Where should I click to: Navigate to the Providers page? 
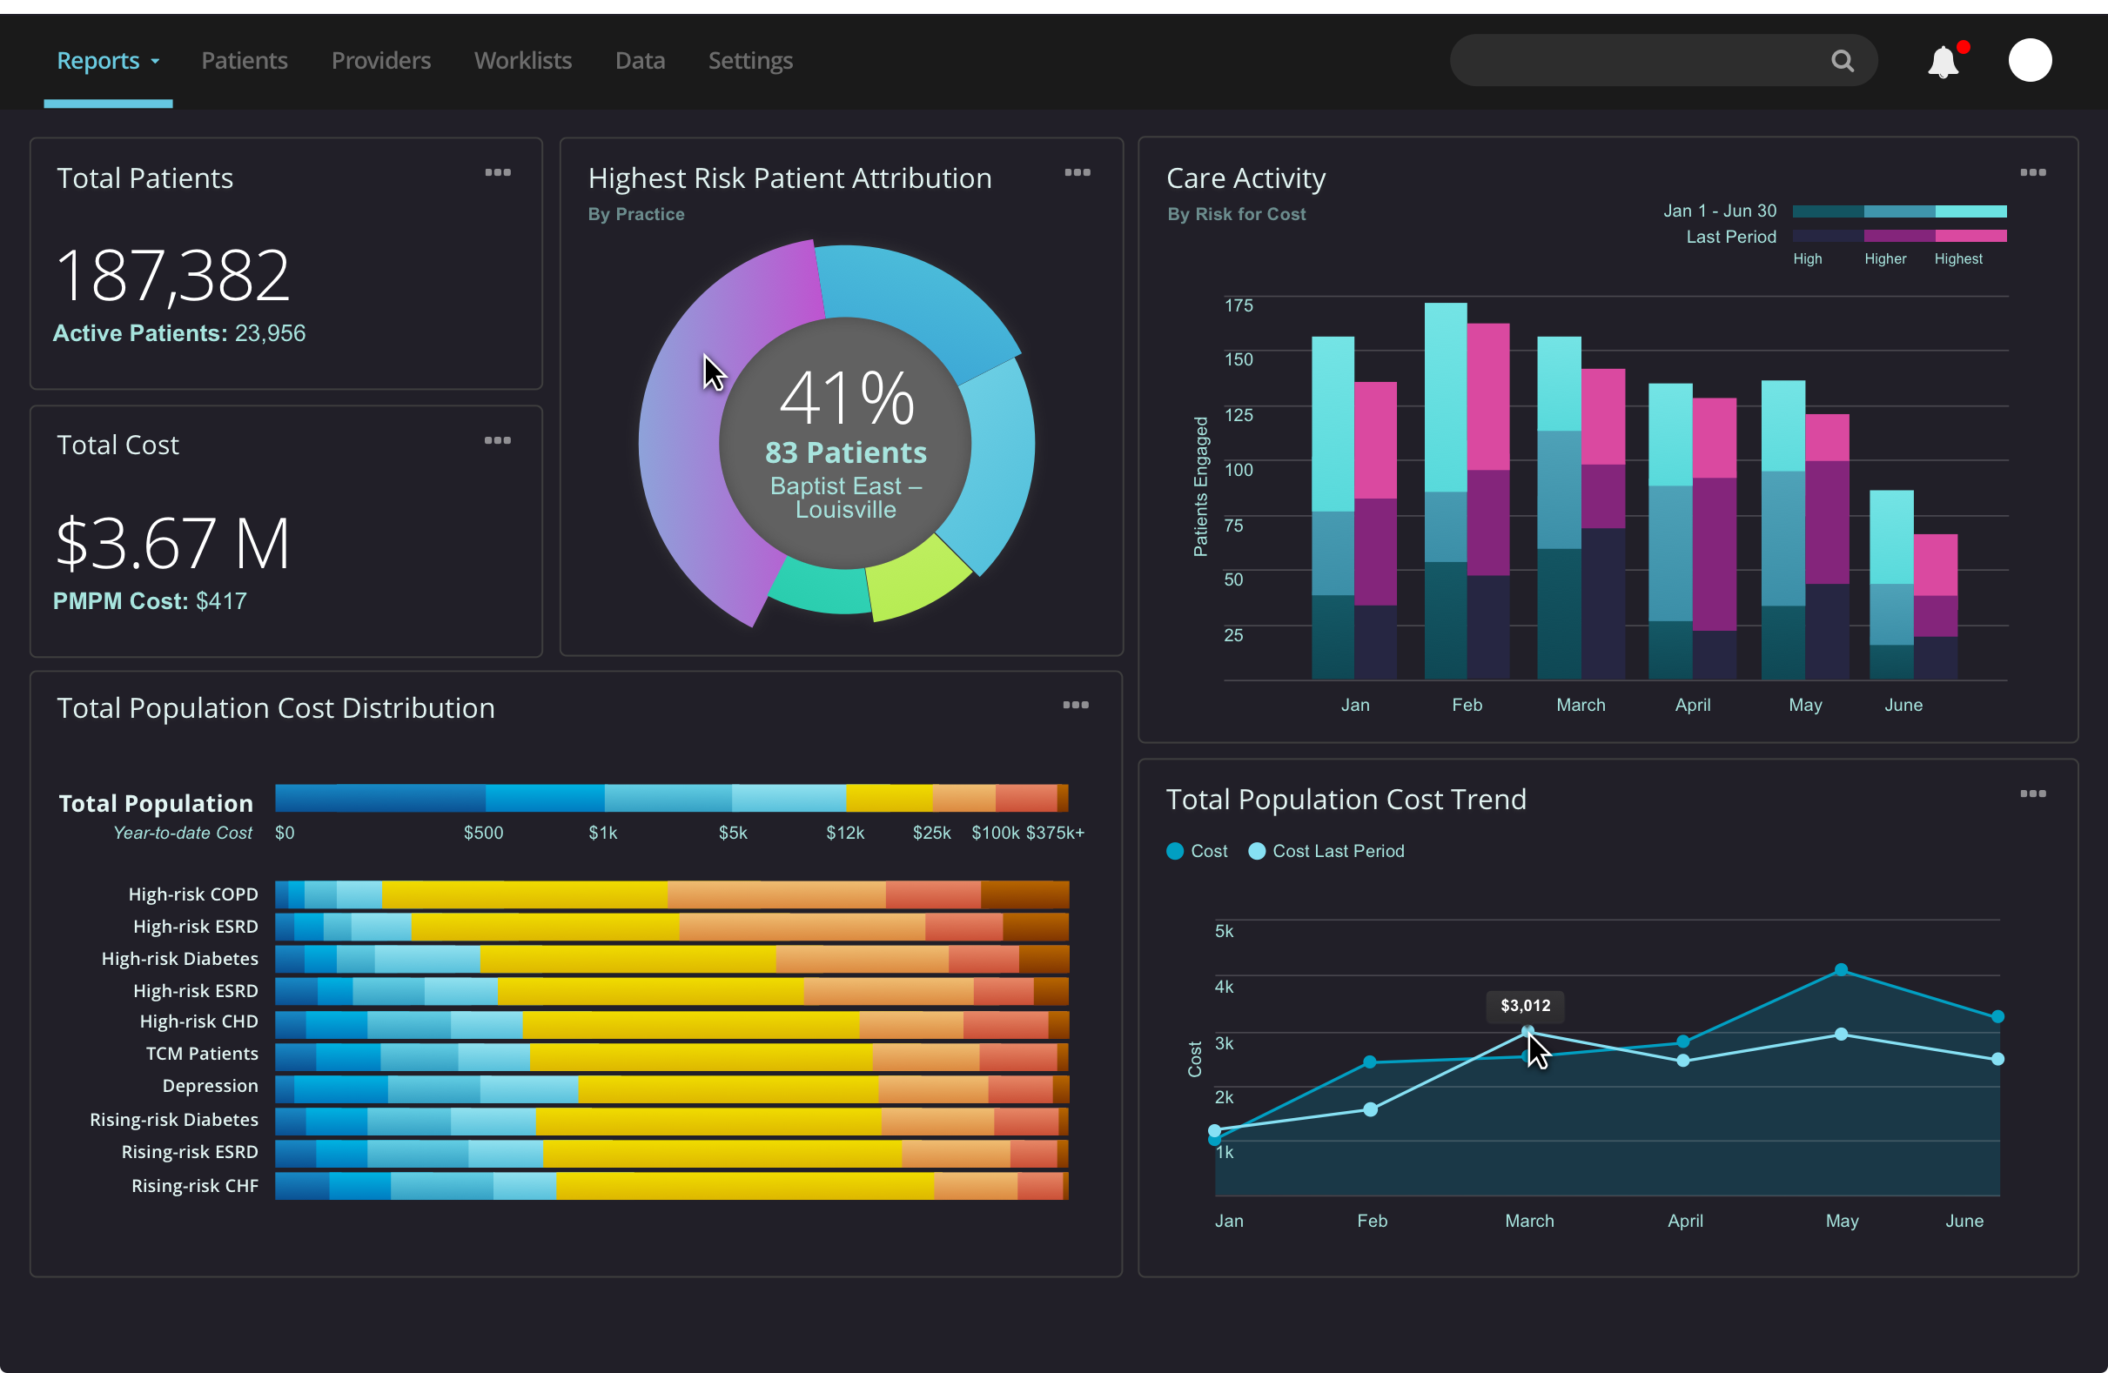coord(381,60)
